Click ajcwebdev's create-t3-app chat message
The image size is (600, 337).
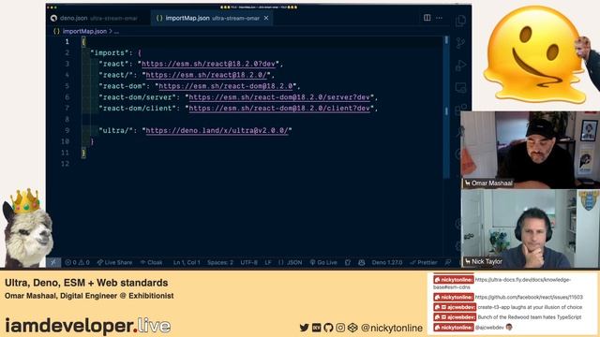pyautogui.click(x=508, y=307)
